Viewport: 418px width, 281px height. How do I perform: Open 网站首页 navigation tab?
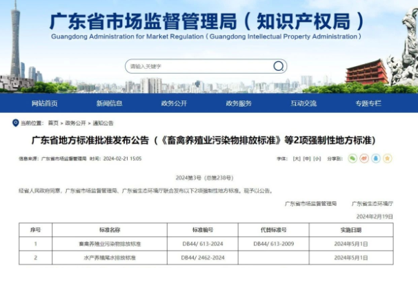point(45,103)
